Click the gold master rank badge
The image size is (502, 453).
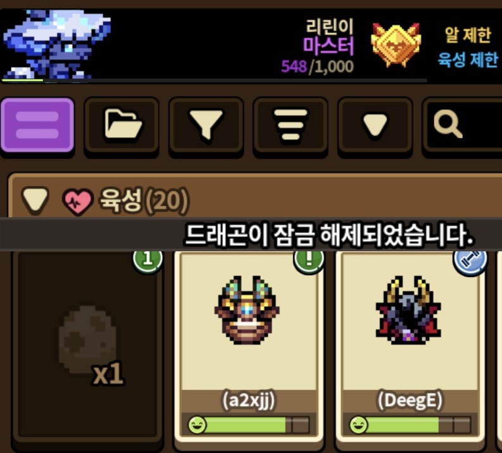[x=396, y=45]
